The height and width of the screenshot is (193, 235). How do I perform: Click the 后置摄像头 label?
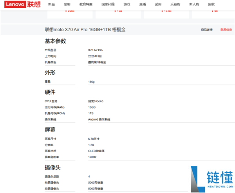tap(52, 189)
